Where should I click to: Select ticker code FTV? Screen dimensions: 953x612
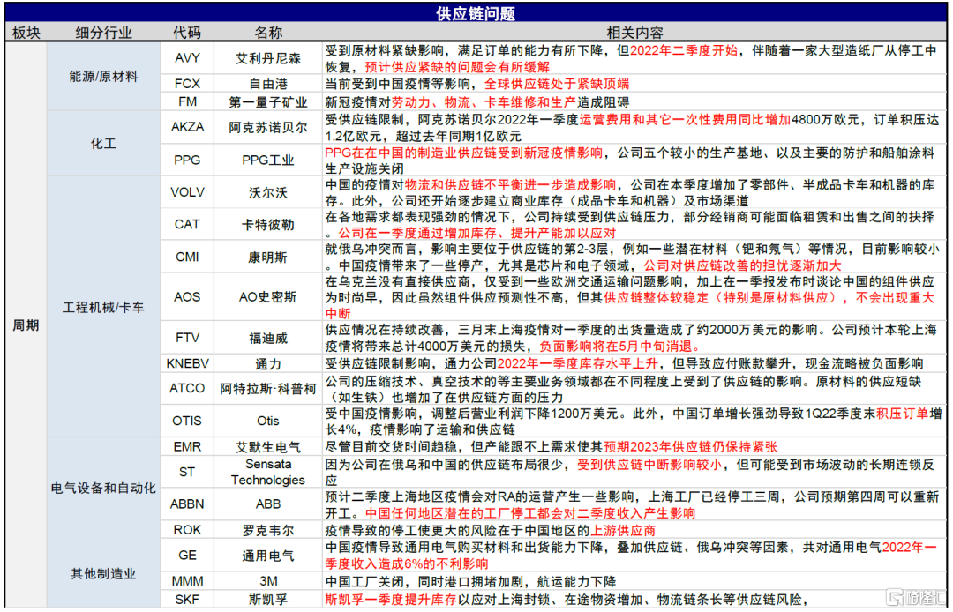click(x=187, y=338)
